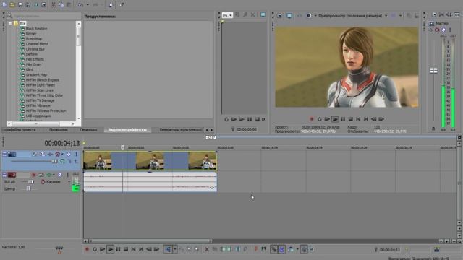
Task: Play from start on the timeline transport
Action: click(x=103, y=249)
